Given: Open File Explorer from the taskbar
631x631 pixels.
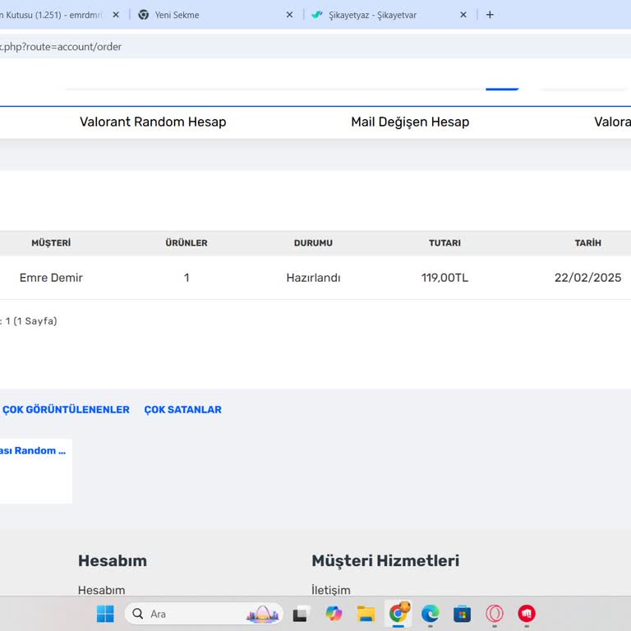Looking at the screenshot, I should (x=366, y=614).
